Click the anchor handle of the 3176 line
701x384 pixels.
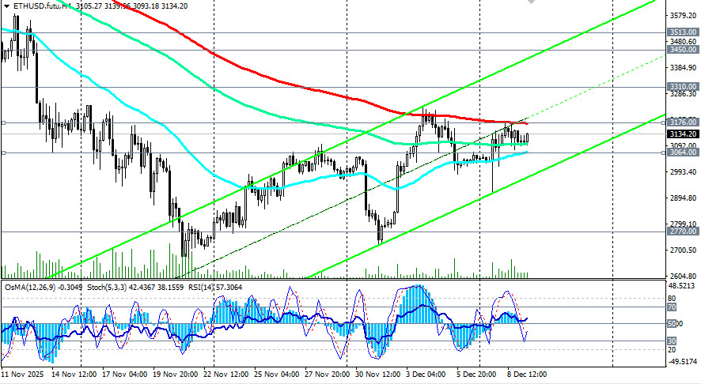pos(4,122)
